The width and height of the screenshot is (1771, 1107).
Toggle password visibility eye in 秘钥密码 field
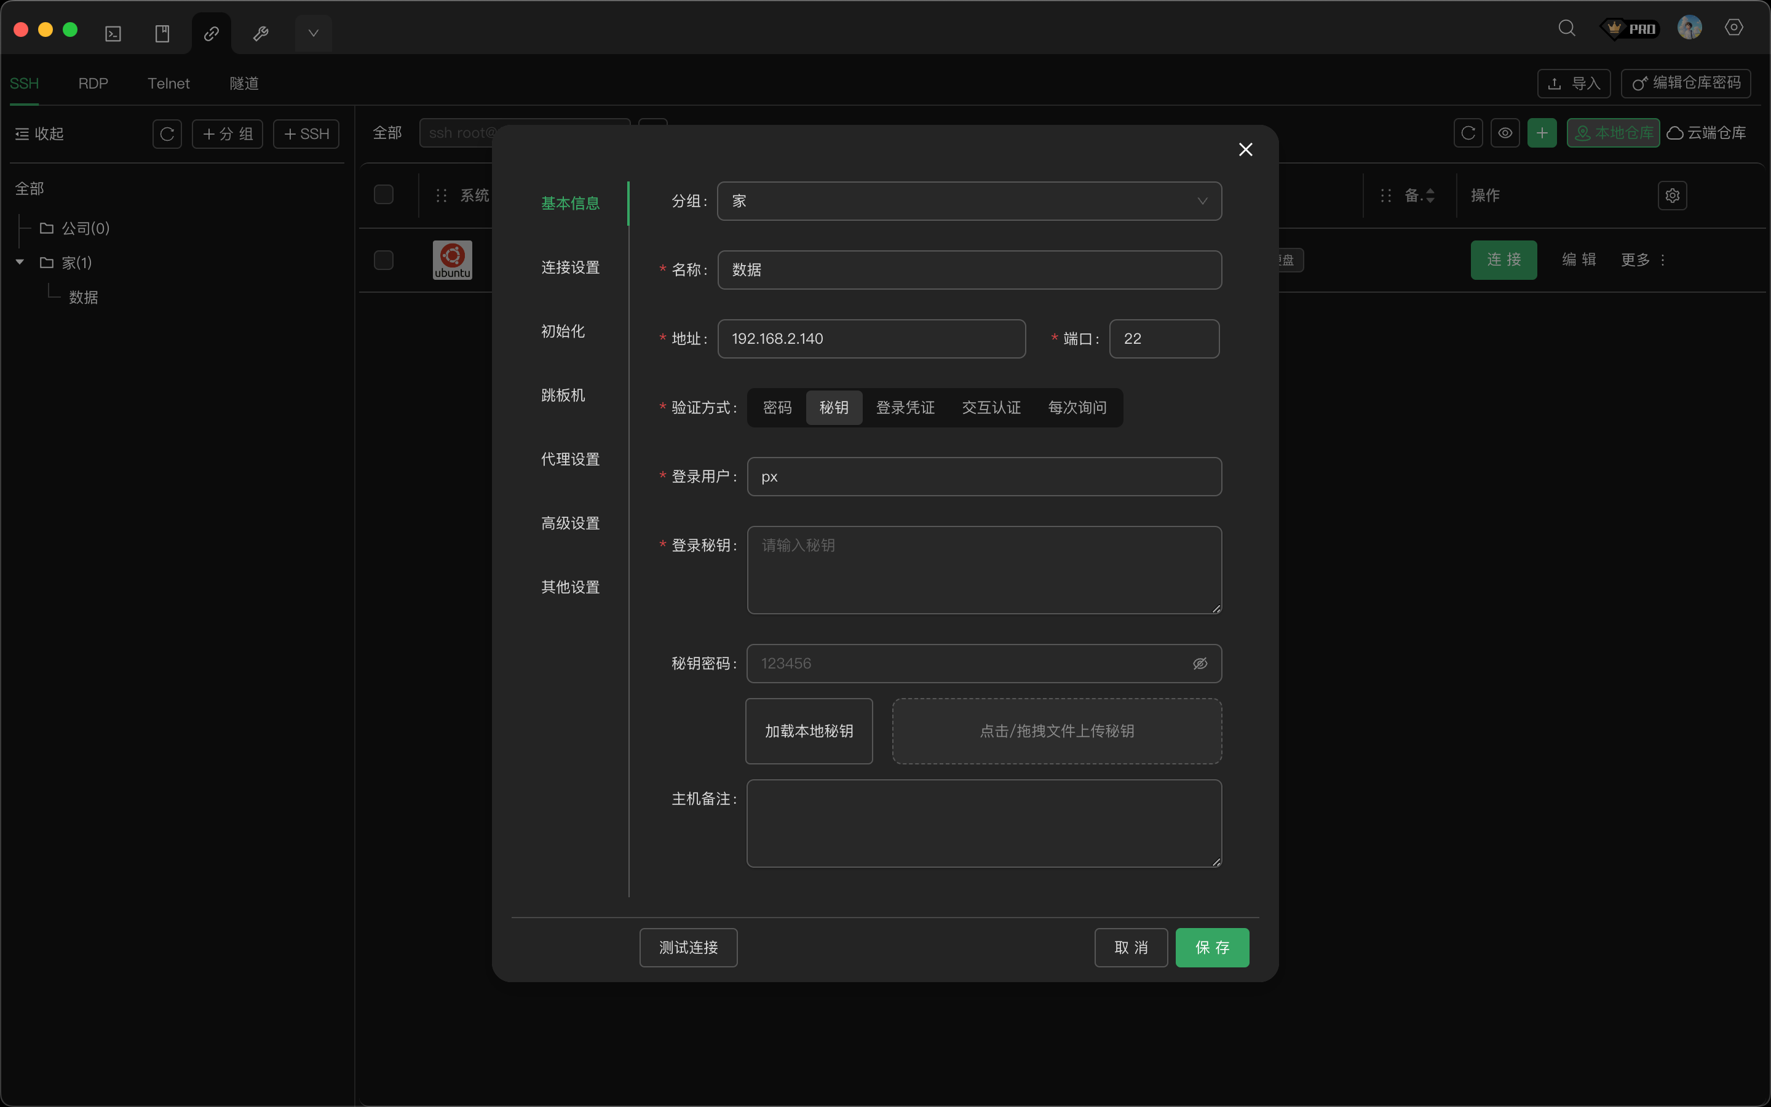tap(1200, 664)
